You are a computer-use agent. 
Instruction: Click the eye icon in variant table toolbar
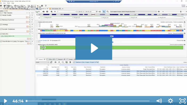click(x=55, y=62)
